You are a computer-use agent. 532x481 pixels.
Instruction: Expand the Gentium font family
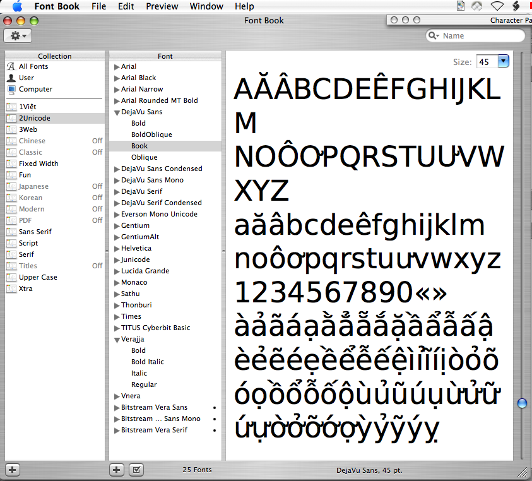pos(117,226)
